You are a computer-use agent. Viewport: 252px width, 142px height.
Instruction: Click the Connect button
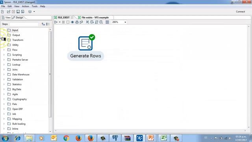point(240,11)
